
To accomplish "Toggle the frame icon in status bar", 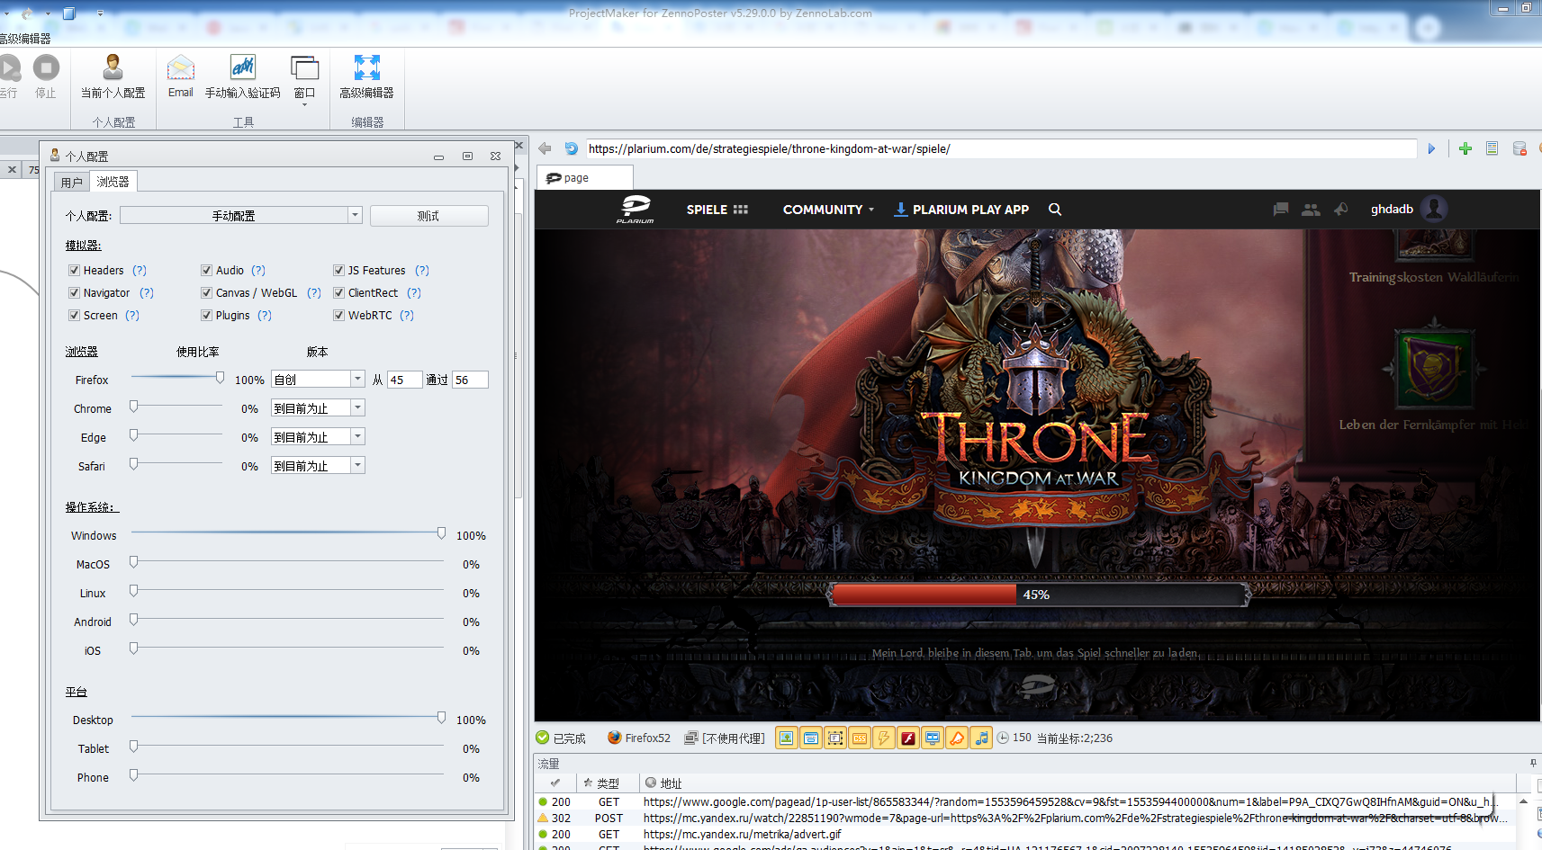I will click(x=835, y=738).
